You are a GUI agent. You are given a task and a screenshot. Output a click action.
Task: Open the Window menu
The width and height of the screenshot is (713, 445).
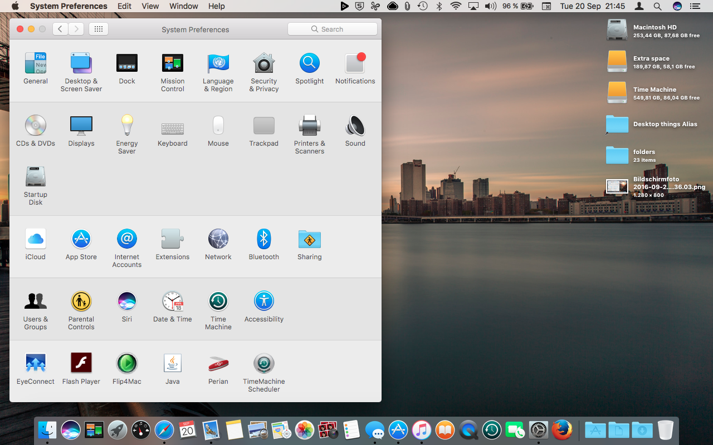click(x=184, y=6)
